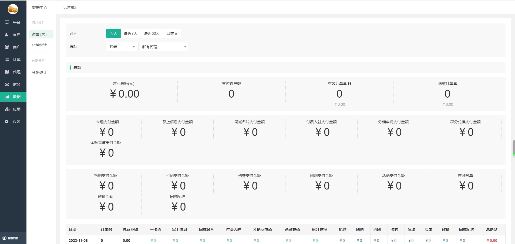This screenshot has width=515, height=244.
Task: Open the 代理 option dropdown
Action: (x=122, y=47)
